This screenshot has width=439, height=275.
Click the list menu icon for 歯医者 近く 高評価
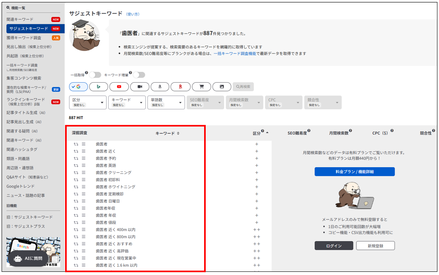[83, 251]
